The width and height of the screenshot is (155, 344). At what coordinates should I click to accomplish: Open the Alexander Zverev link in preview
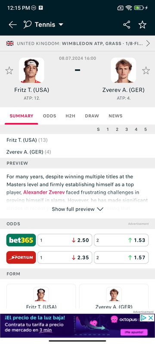(x=44, y=192)
